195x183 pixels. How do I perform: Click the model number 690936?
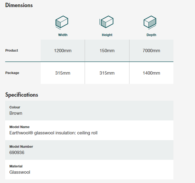tap(17, 153)
